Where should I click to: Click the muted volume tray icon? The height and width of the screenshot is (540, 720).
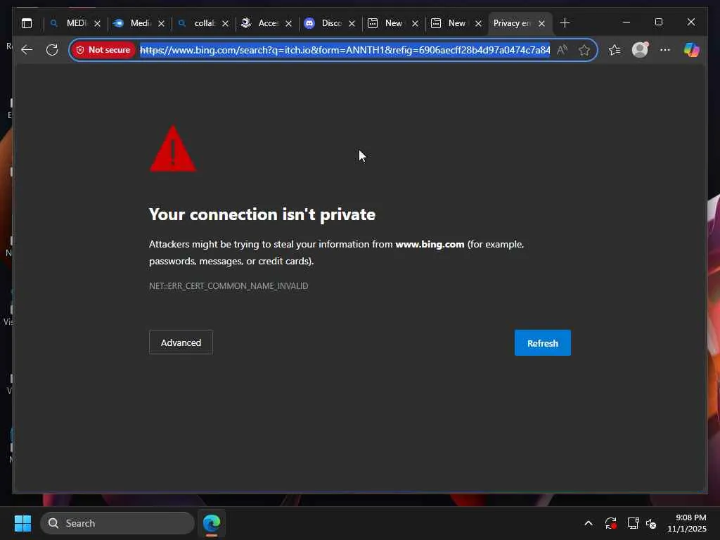pos(651,523)
